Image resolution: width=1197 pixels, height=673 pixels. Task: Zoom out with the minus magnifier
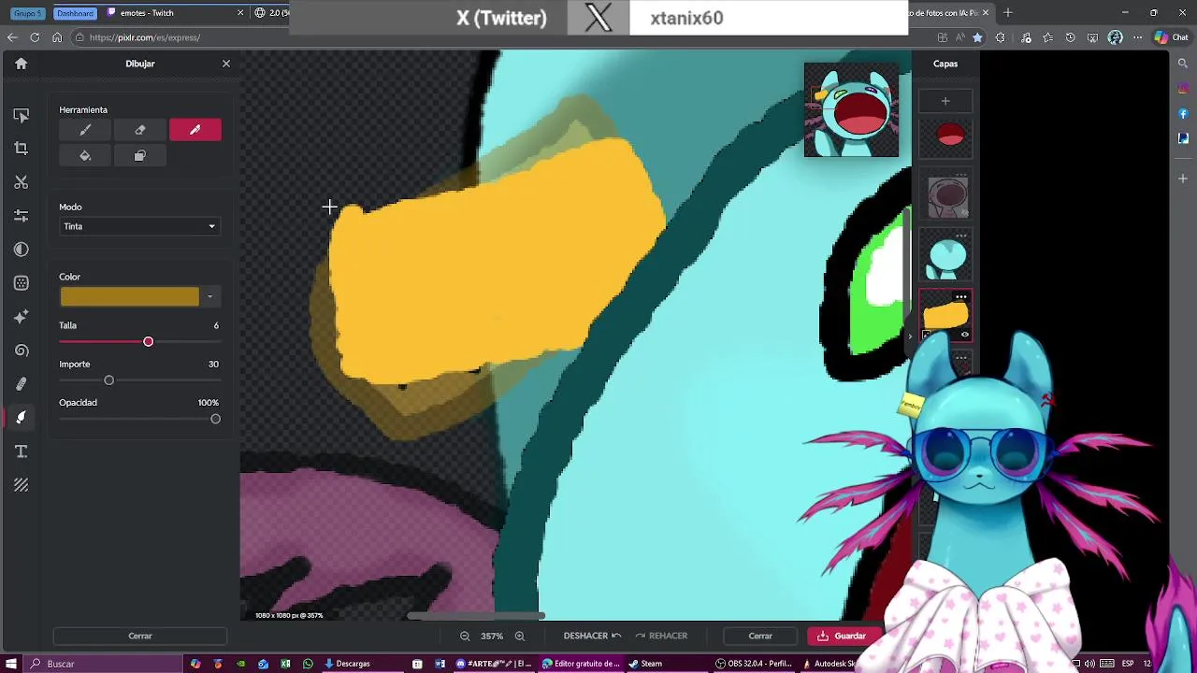tap(465, 636)
